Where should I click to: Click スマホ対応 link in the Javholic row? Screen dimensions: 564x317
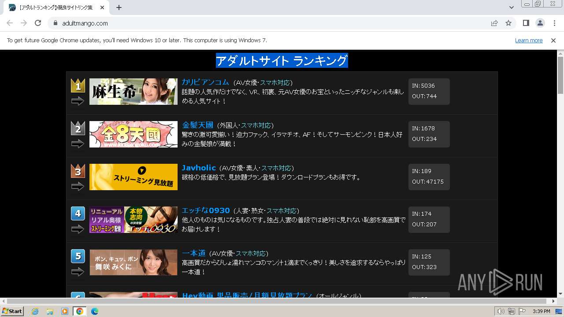tap(276, 168)
